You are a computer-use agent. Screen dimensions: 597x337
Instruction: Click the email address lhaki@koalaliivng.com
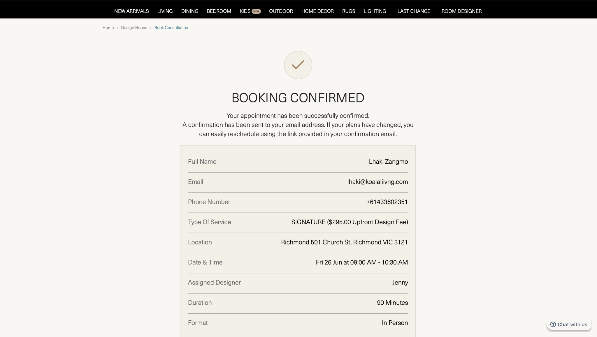pyautogui.click(x=377, y=182)
